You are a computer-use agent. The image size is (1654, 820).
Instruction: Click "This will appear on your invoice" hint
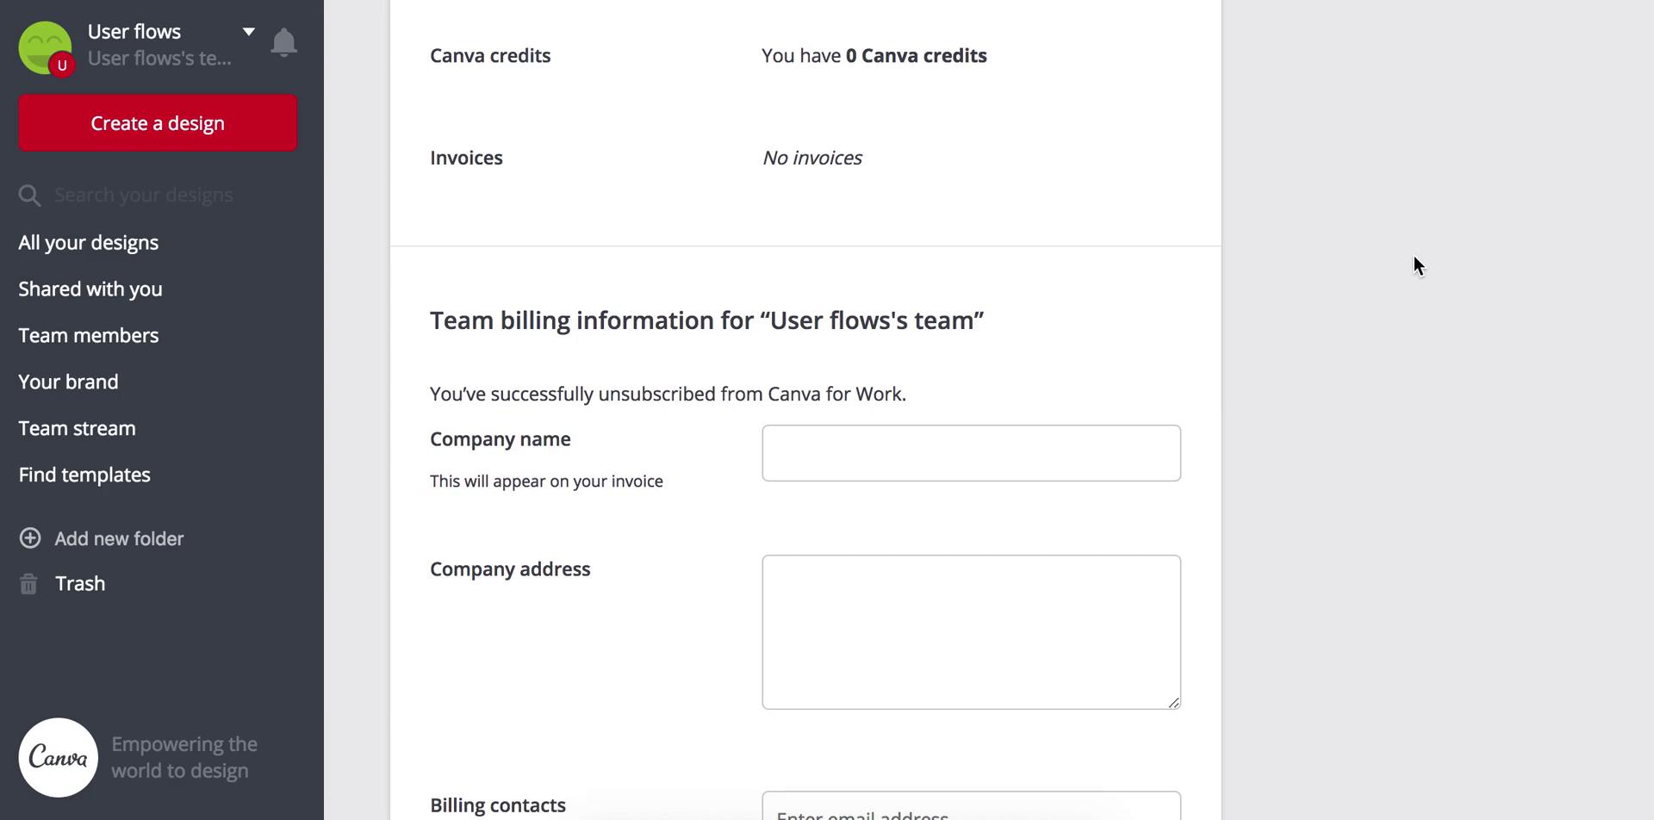tap(546, 481)
